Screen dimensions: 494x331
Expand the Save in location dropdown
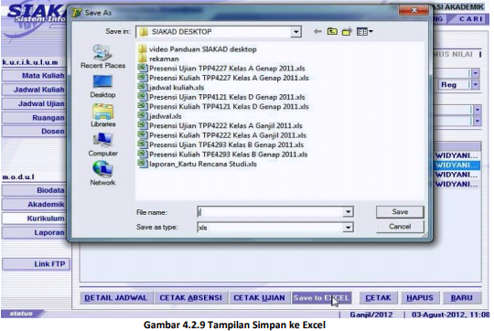(x=295, y=32)
